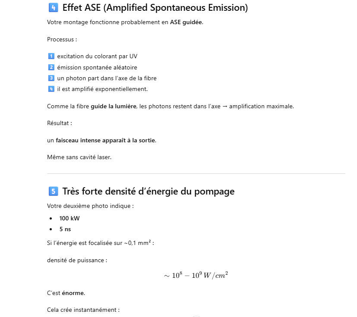This screenshot has height=317, width=357.
Task: Click the Effet ASE (Amplified Spontaneous Emission) heading
Action: click(x=155, y=8)
